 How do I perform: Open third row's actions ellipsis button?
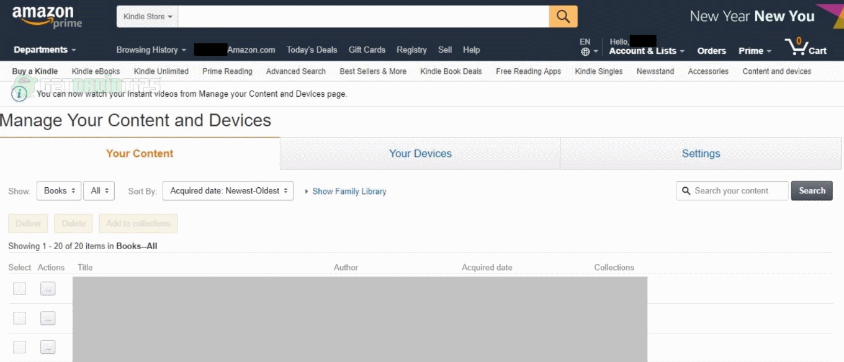[48, 347]
